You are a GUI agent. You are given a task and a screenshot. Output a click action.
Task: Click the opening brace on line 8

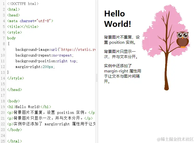[8, 44]
